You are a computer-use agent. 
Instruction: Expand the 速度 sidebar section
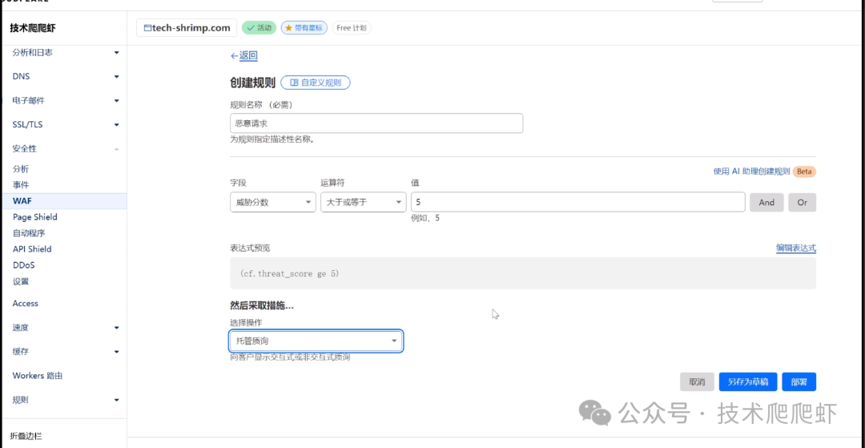(x=65, y=327)
